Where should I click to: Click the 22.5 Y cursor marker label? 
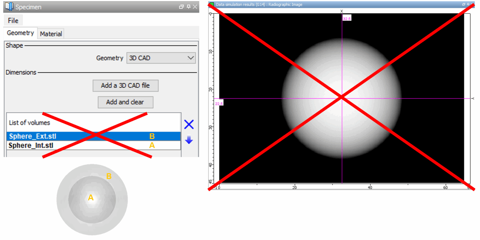219,103
